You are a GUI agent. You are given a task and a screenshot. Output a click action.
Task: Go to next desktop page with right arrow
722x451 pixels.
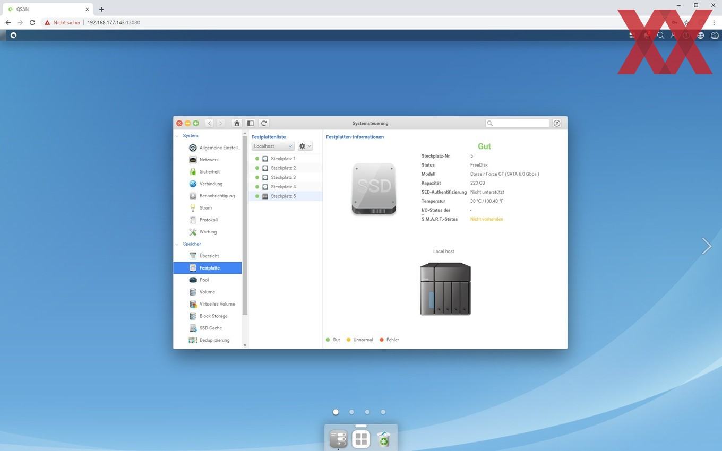[x=706, y=246]
